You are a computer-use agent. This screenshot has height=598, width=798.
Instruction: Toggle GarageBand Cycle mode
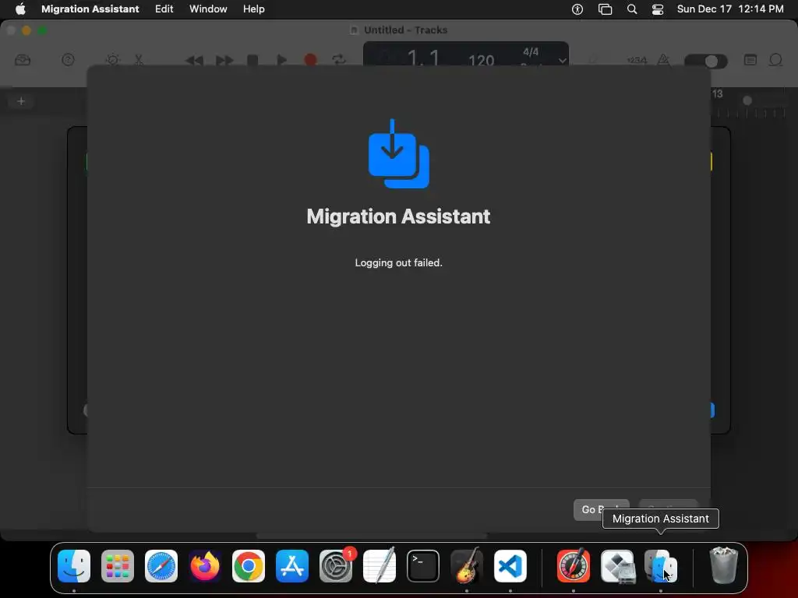tap(339, 60)
